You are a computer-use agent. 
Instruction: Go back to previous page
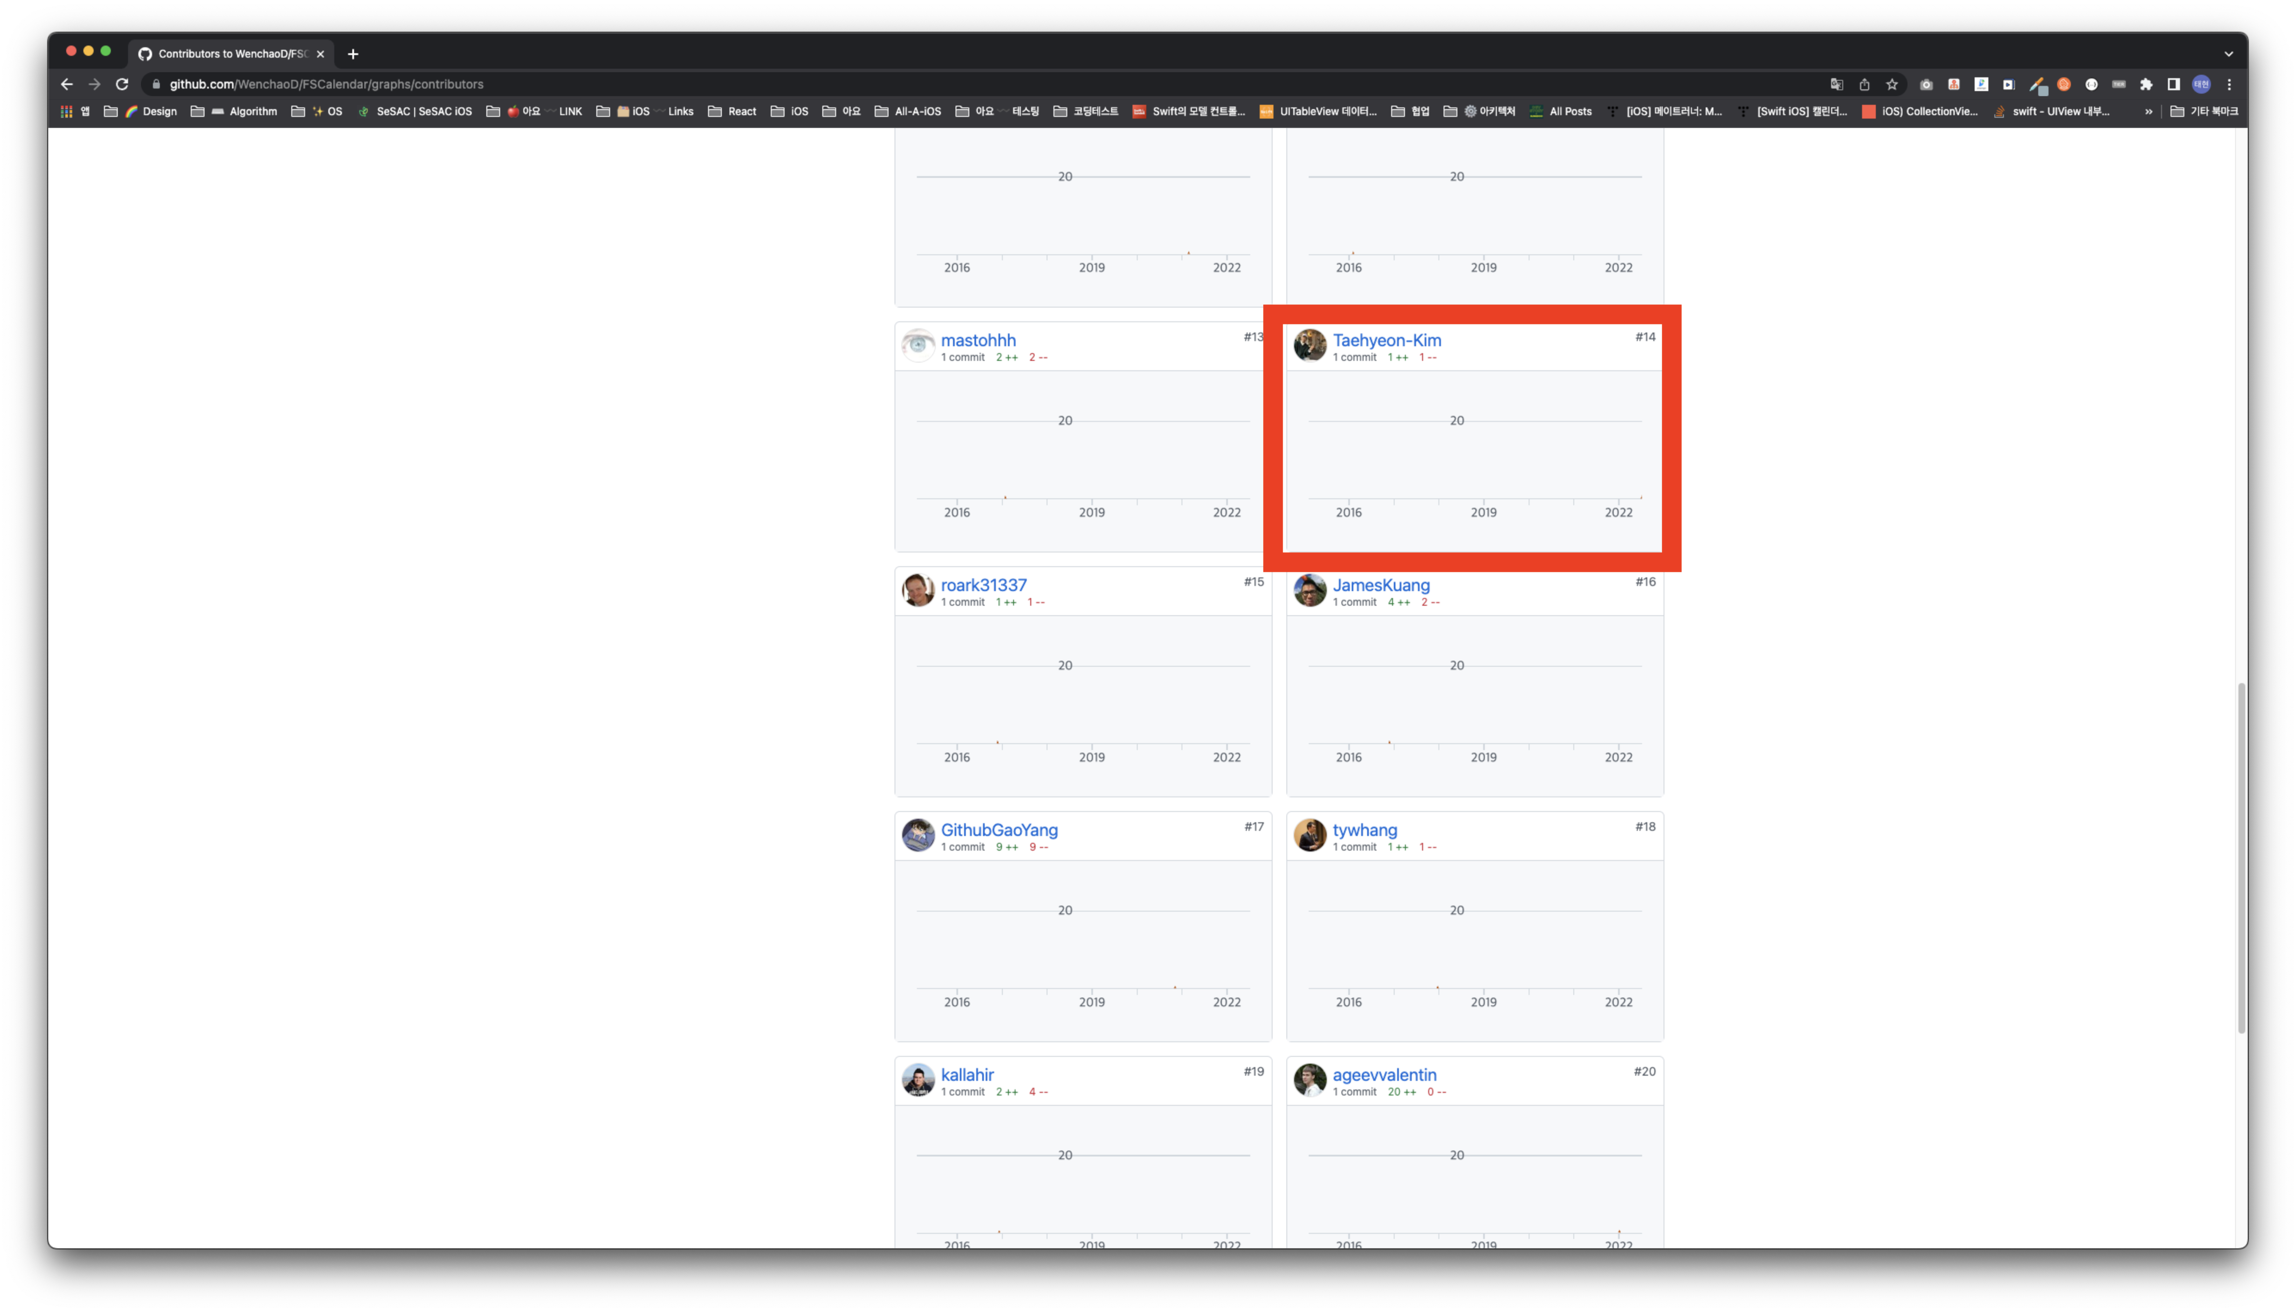point(67,84)
